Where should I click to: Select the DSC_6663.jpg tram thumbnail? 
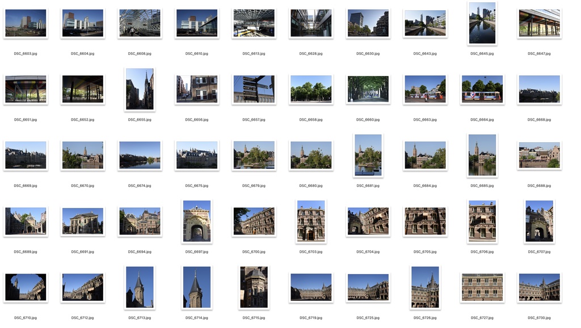[x=425, y=89]
